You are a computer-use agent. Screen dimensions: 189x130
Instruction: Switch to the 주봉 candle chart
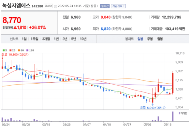[150, 39]
